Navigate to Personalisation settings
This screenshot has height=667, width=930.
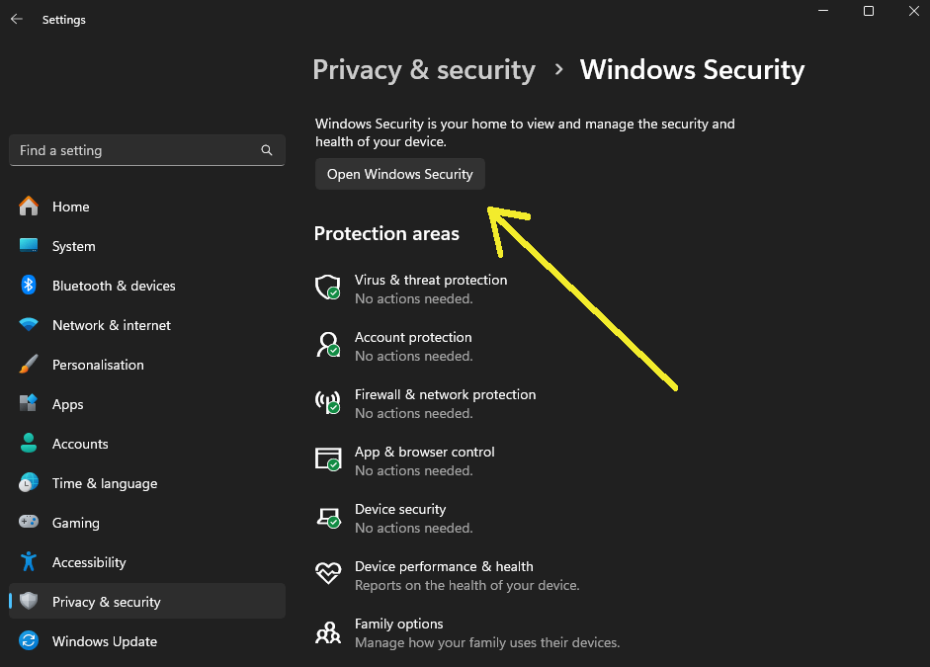tap(98, 365)
